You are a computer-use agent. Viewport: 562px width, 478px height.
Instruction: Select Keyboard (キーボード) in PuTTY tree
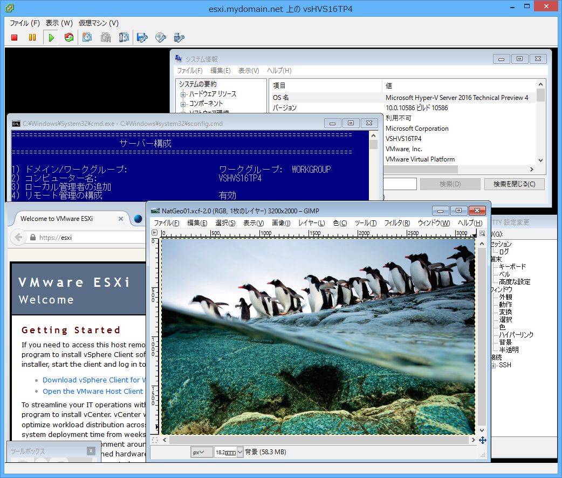[512, 267]
